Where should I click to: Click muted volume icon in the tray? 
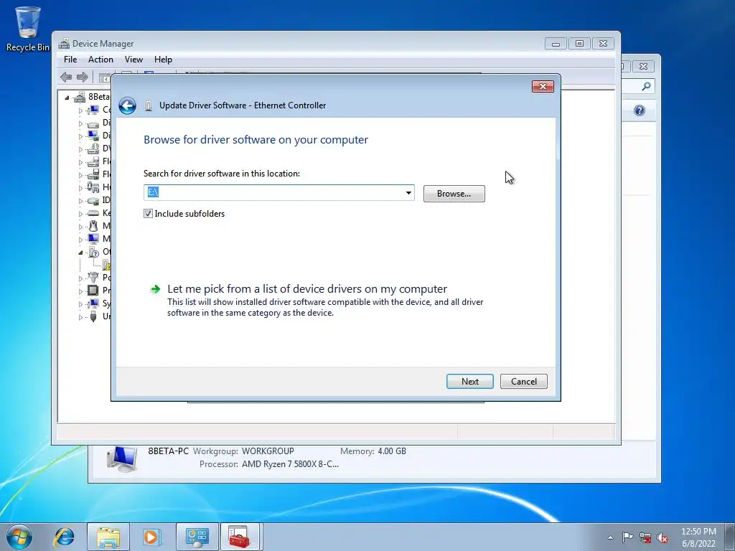(x=663, y=538)
